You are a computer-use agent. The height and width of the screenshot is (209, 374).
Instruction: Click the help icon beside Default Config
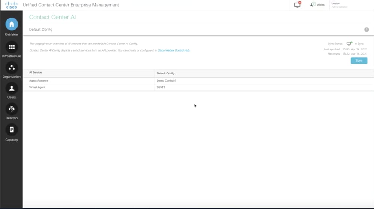[367, 30]
